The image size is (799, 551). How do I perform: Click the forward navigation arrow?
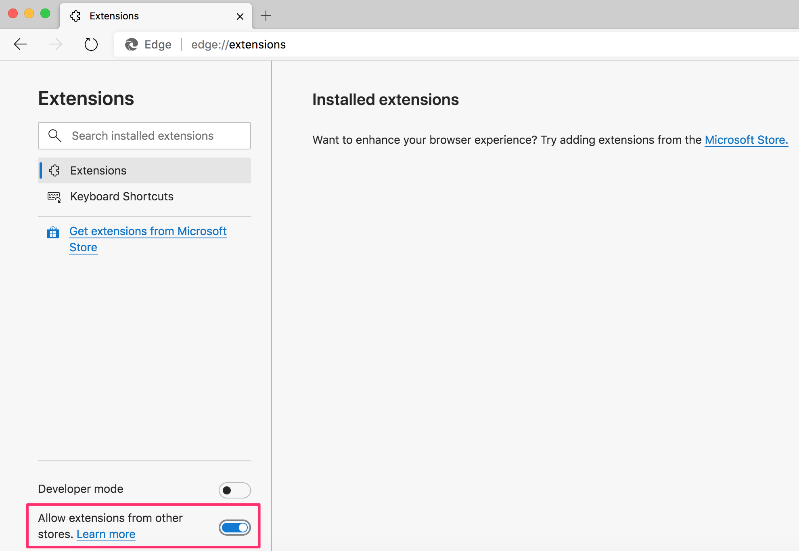pos(56,44)
